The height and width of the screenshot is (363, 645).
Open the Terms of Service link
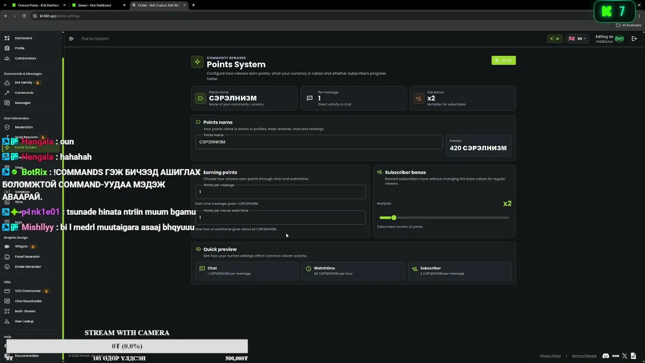click(x=584, y=356)
